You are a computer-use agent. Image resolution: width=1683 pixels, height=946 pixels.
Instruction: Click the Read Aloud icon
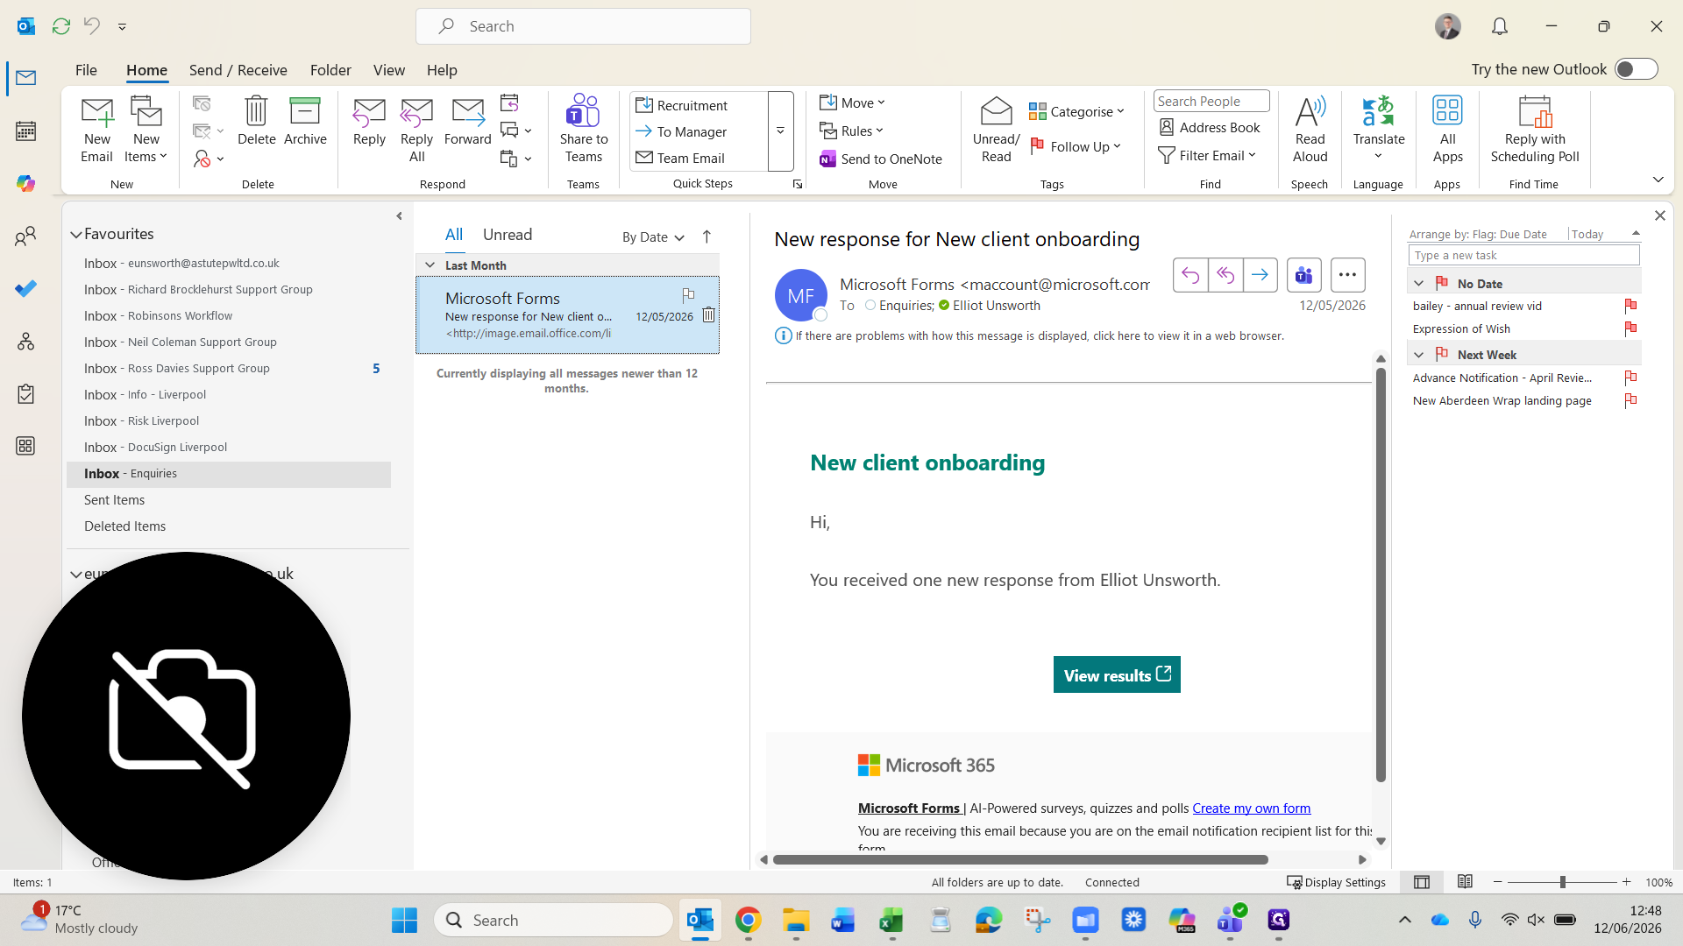tap(1310, 130)
